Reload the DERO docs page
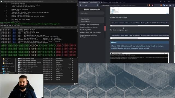Screen dimensions: 175x98 (86, 5)
